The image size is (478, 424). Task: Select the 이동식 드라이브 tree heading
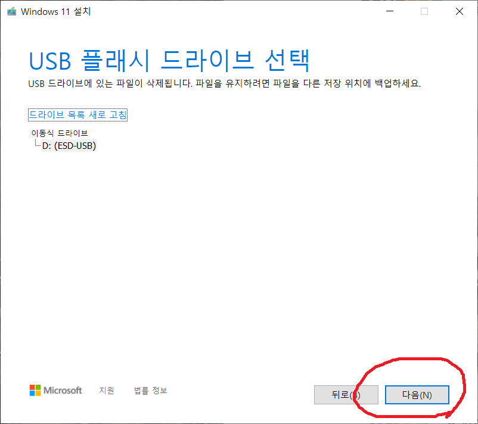tap(60, 133)
